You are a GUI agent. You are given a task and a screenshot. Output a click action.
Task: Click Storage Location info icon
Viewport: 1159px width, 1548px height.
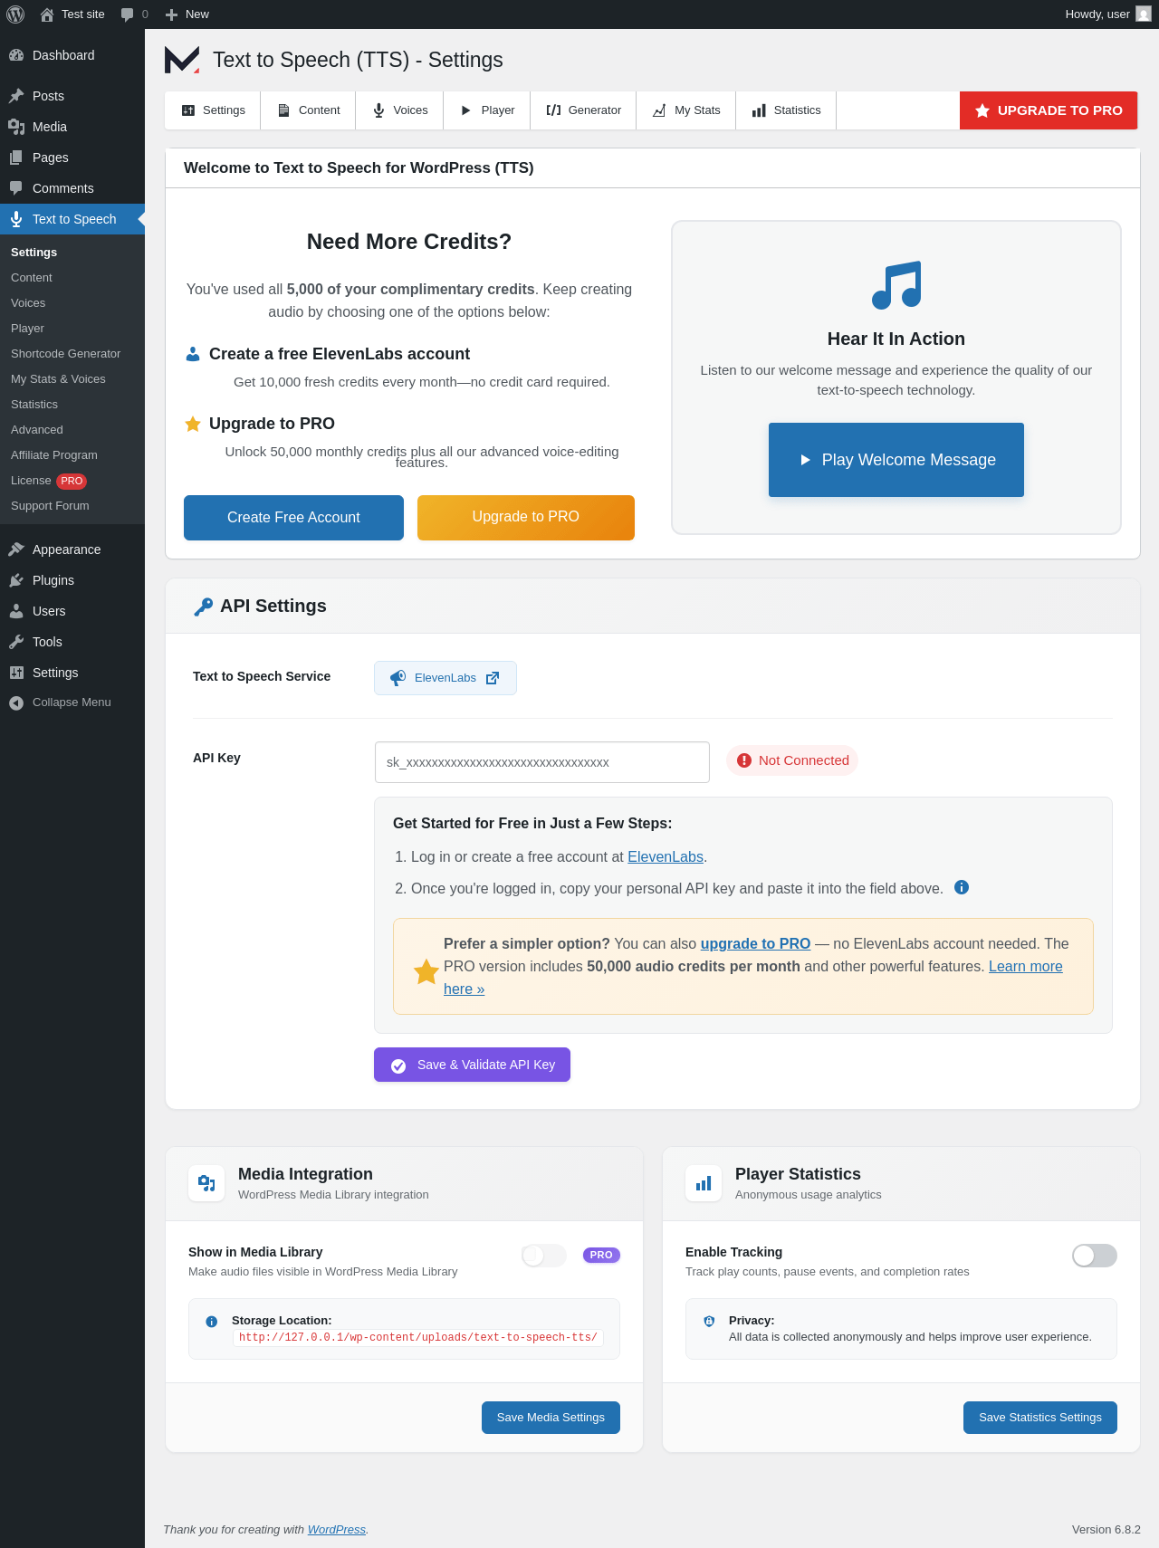pos(212,1322)
